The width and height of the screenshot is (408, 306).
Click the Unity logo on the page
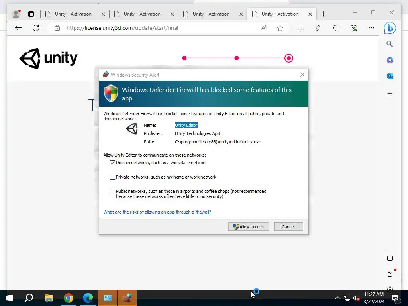(48, 58)
